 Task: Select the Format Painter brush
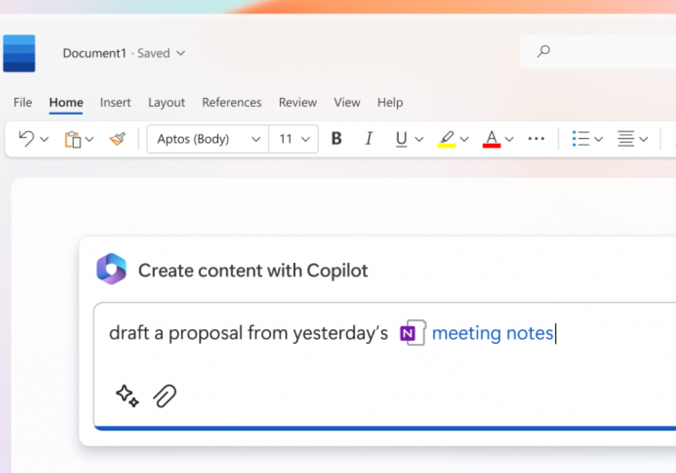point(117,139)
